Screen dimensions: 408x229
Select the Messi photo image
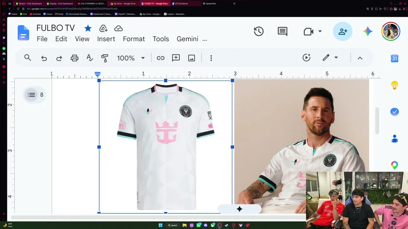[x=302, y=146]
